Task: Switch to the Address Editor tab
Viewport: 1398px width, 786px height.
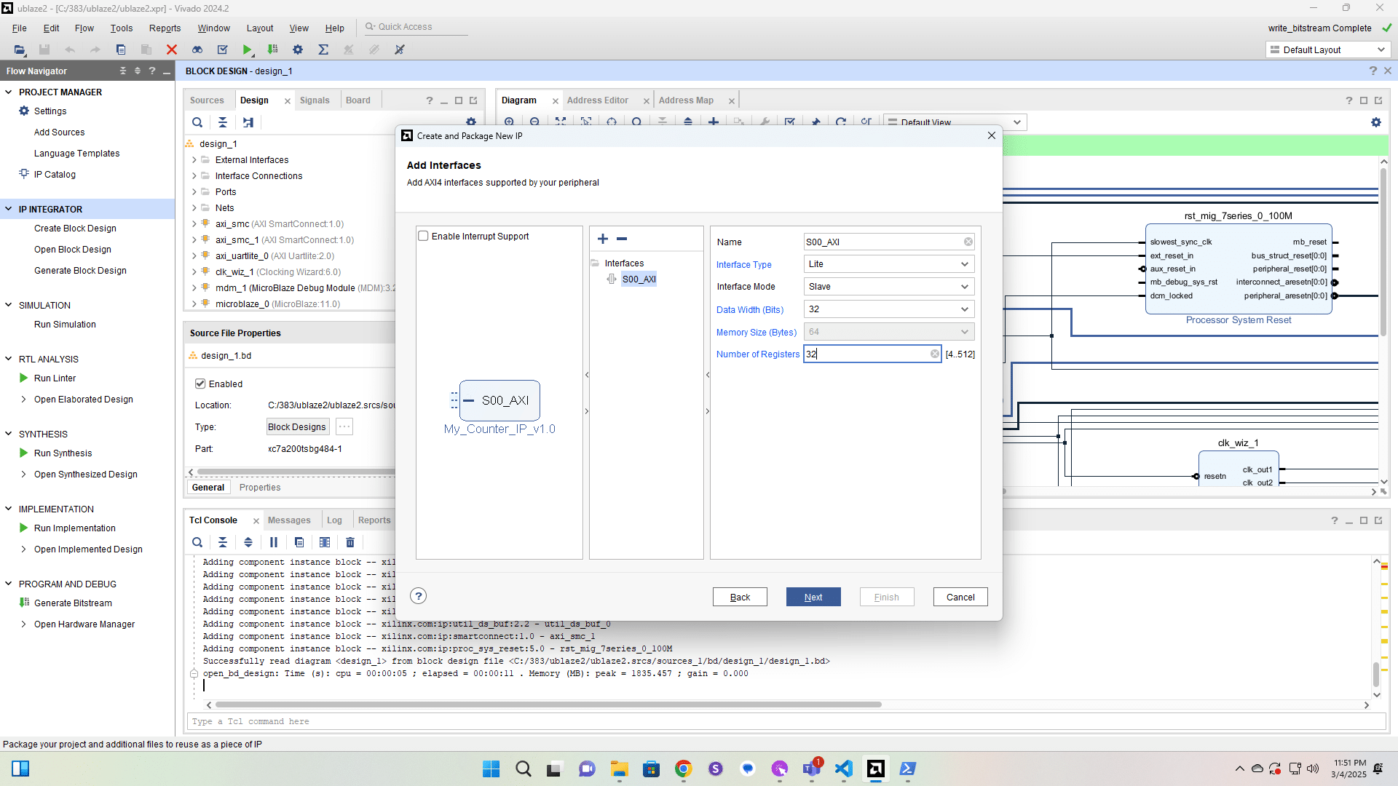Action: 597,100
